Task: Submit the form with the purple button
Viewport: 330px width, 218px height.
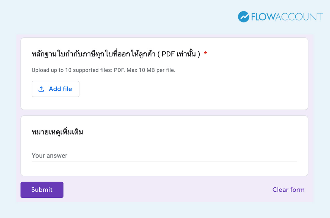Action: 42,190
